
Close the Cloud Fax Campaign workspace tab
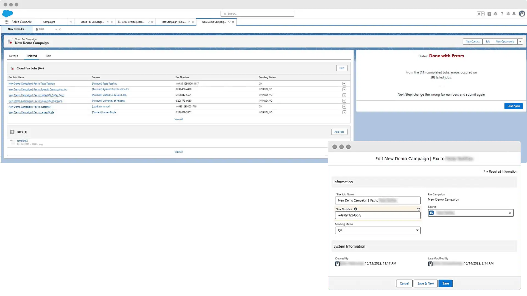[x=111, y=22]
